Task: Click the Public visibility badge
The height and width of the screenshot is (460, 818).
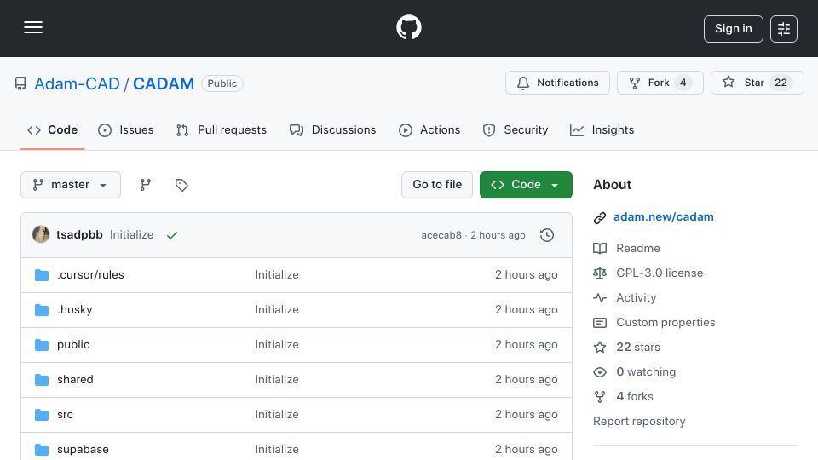Action: click(222, 83)
